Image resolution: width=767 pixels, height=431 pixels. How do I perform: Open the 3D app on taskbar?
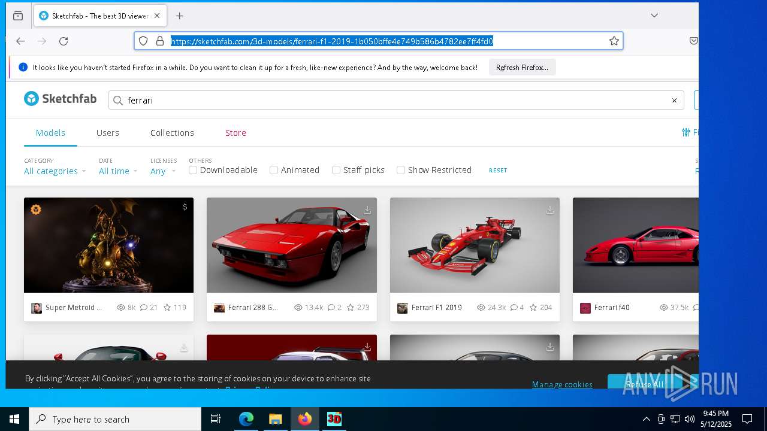point(334,419)
